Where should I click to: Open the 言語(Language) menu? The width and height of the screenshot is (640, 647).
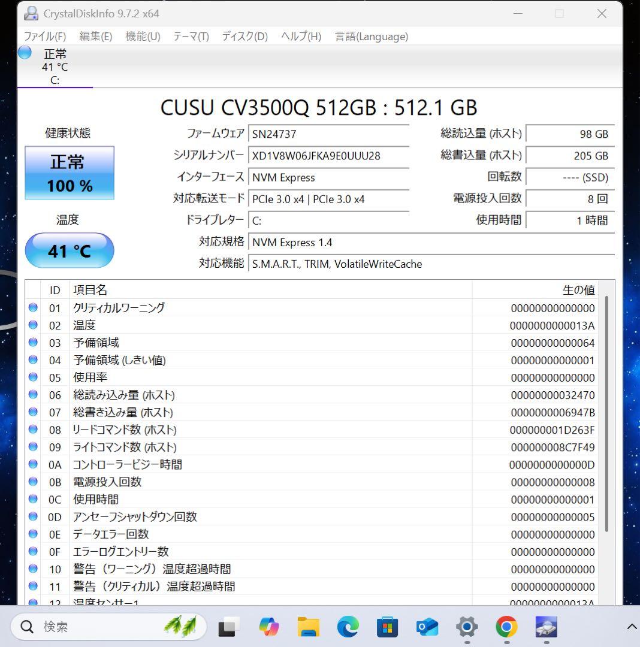coord(372,37)
